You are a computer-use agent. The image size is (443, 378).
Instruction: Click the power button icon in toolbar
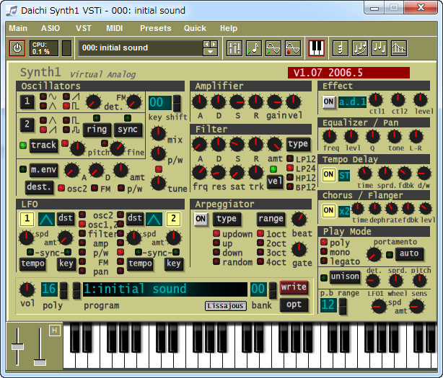click(17, 48)
